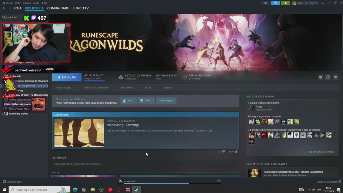Open ESTADO DA NUVEM cloud status
343x193 pixels.
coord(135,77)
